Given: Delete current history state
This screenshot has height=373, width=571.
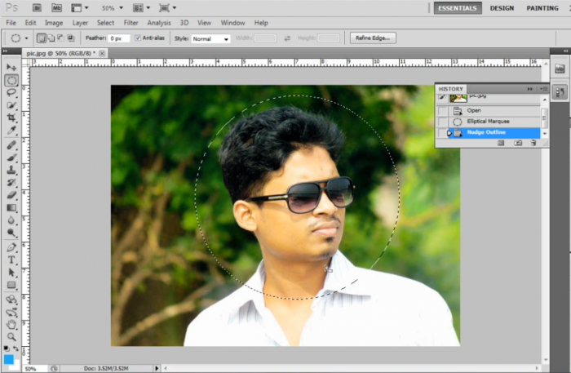Looking at the screenshot, I should (x=533, y=143).
